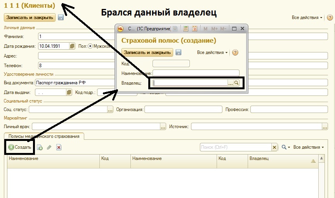The height and width of the screenshot is (198, 335).
Task: Click Записать и закрыть in Страховой полюс dialog
Action: 147,52
